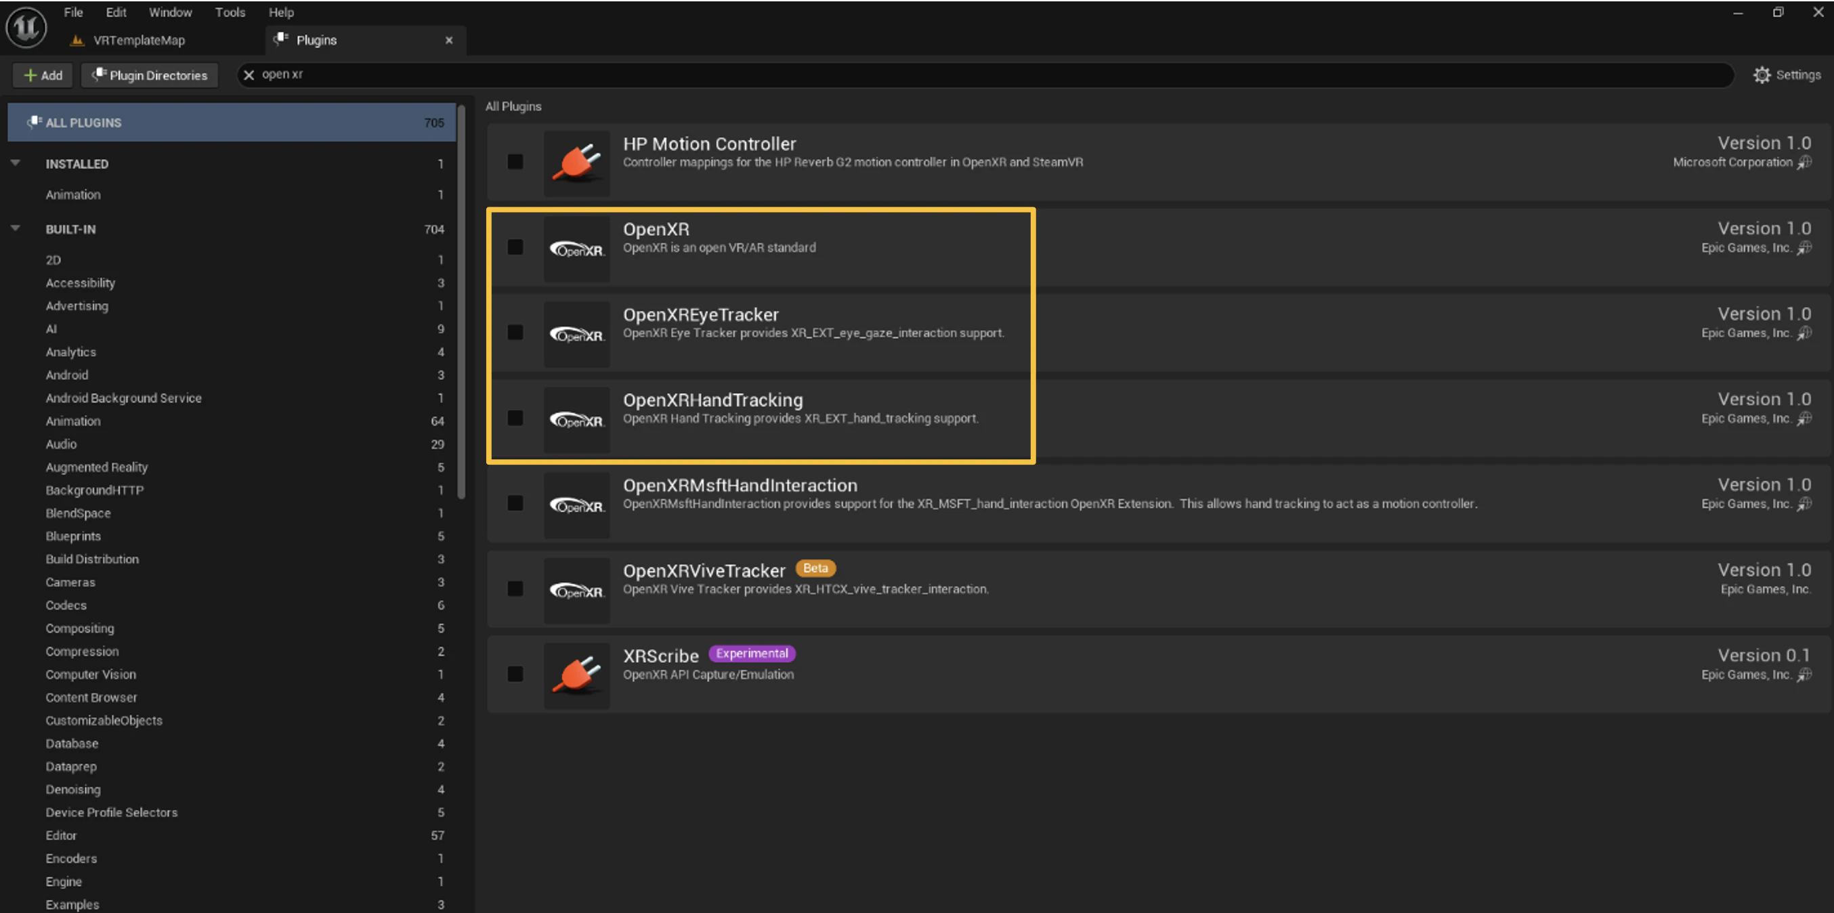The height and width of the screenshot is (913, 1834).
Task: Click the category list scrollbar
Action: (461, 302)
